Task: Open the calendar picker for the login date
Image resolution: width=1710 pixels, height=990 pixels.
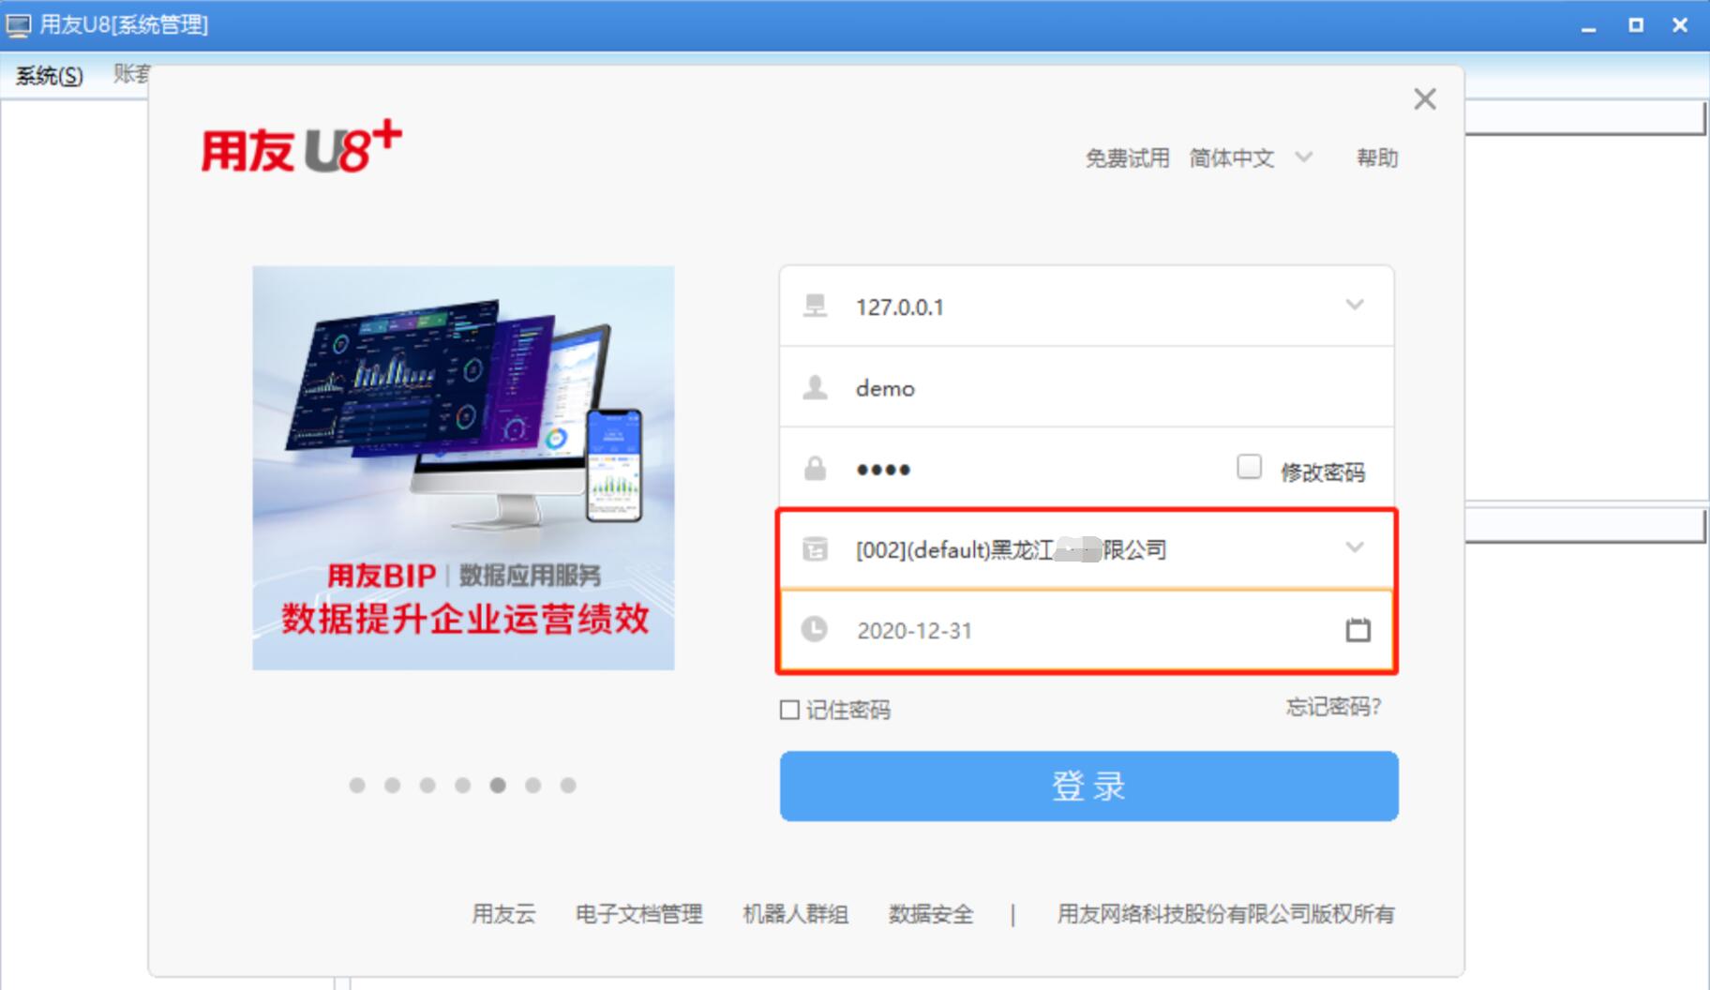Action: pyautogui.click(x=1357, y=630)
